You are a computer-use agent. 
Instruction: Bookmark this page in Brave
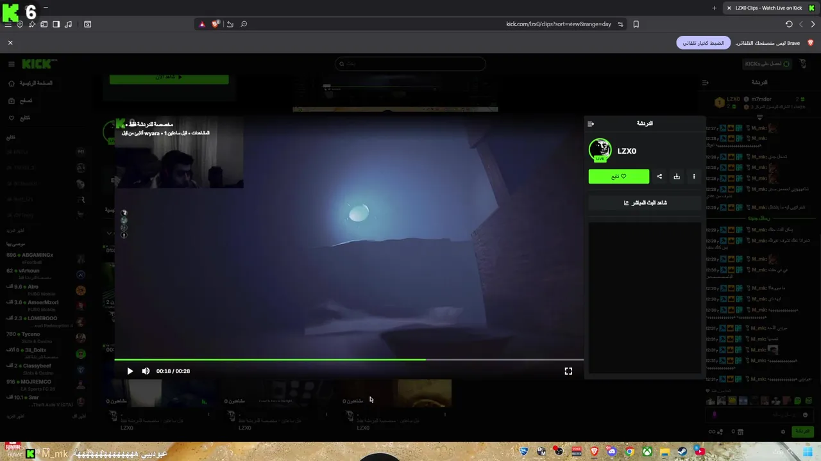tap(636, 24)
